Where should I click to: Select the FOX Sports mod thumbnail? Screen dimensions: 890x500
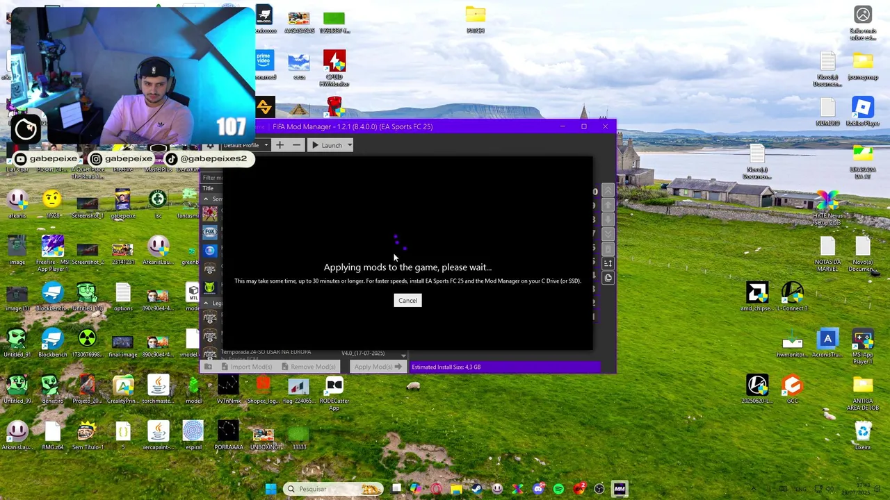(x=210, y=232)
